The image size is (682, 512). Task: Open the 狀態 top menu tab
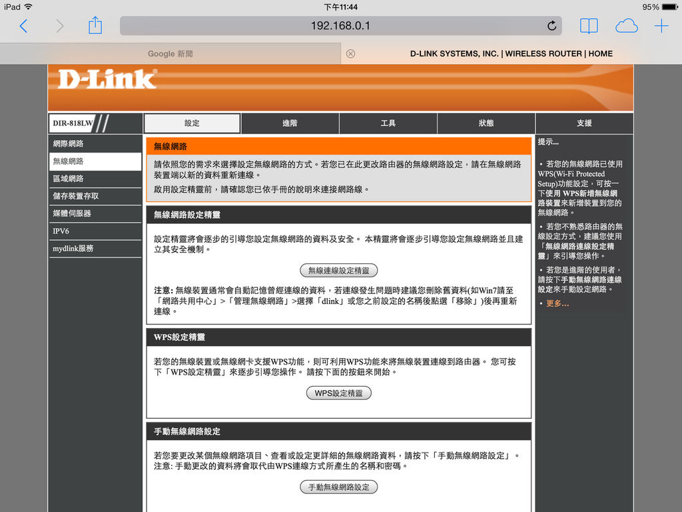(486, 123)
